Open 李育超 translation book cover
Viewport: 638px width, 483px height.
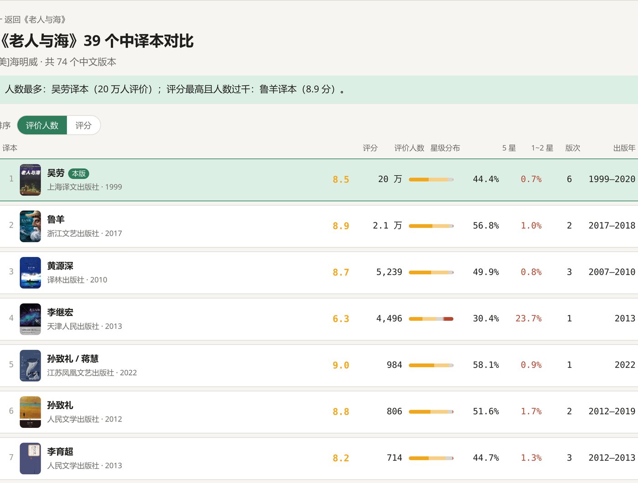[x=31, y=459]
